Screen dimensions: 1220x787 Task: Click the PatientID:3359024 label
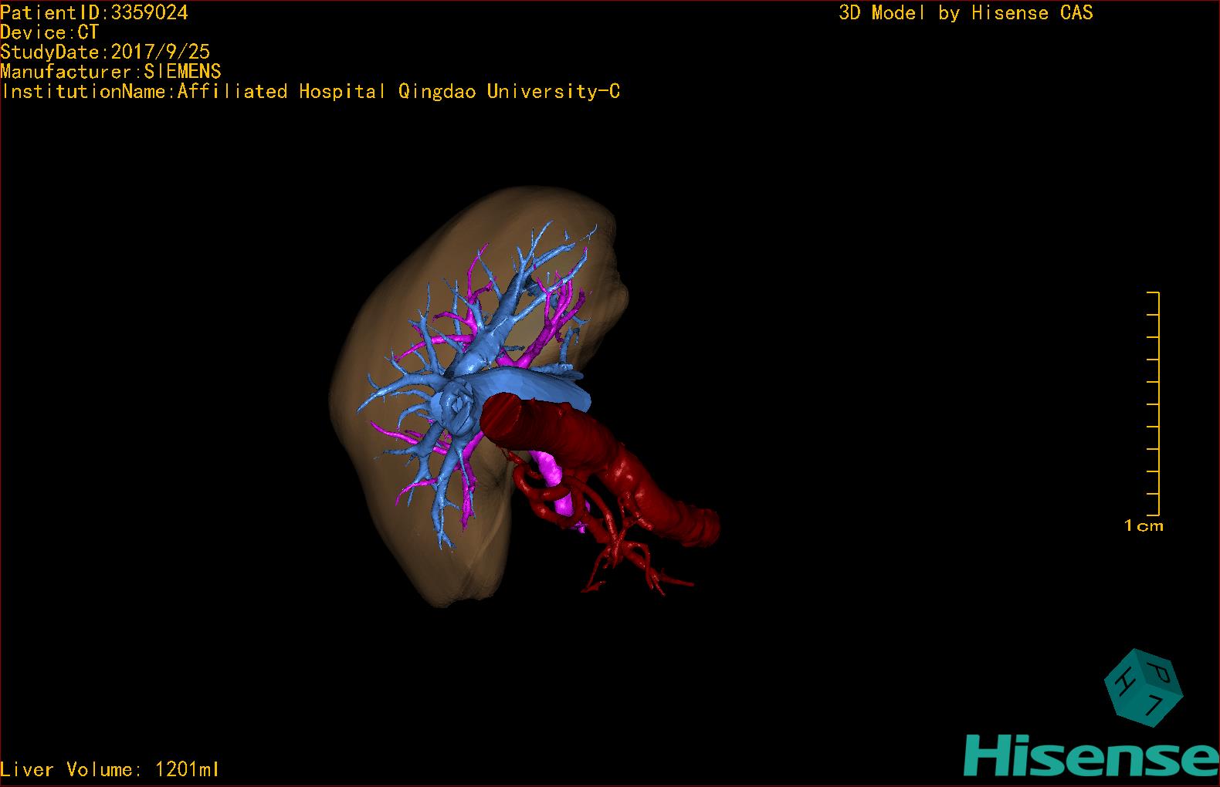[x=94, y=12]
